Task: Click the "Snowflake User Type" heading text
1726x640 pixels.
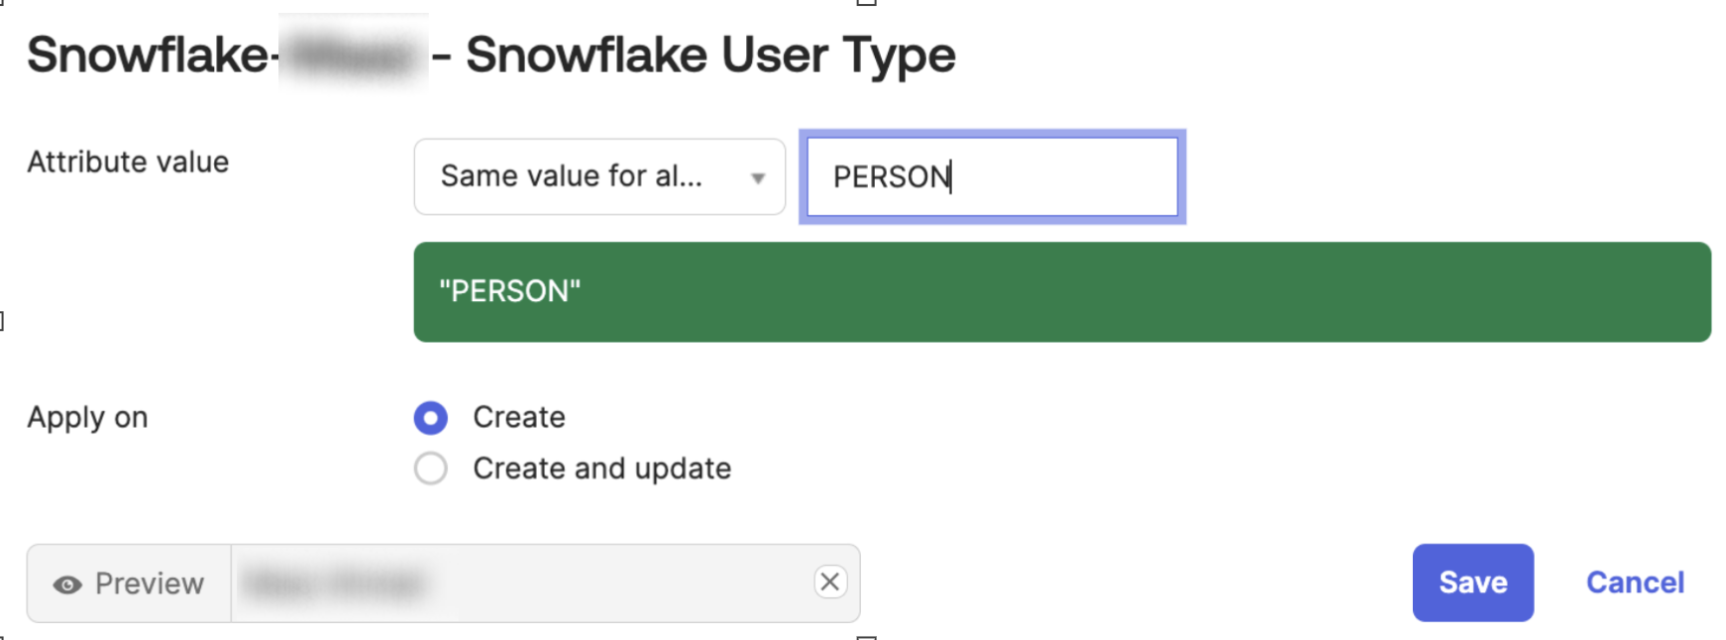Action: click(710, 54)
